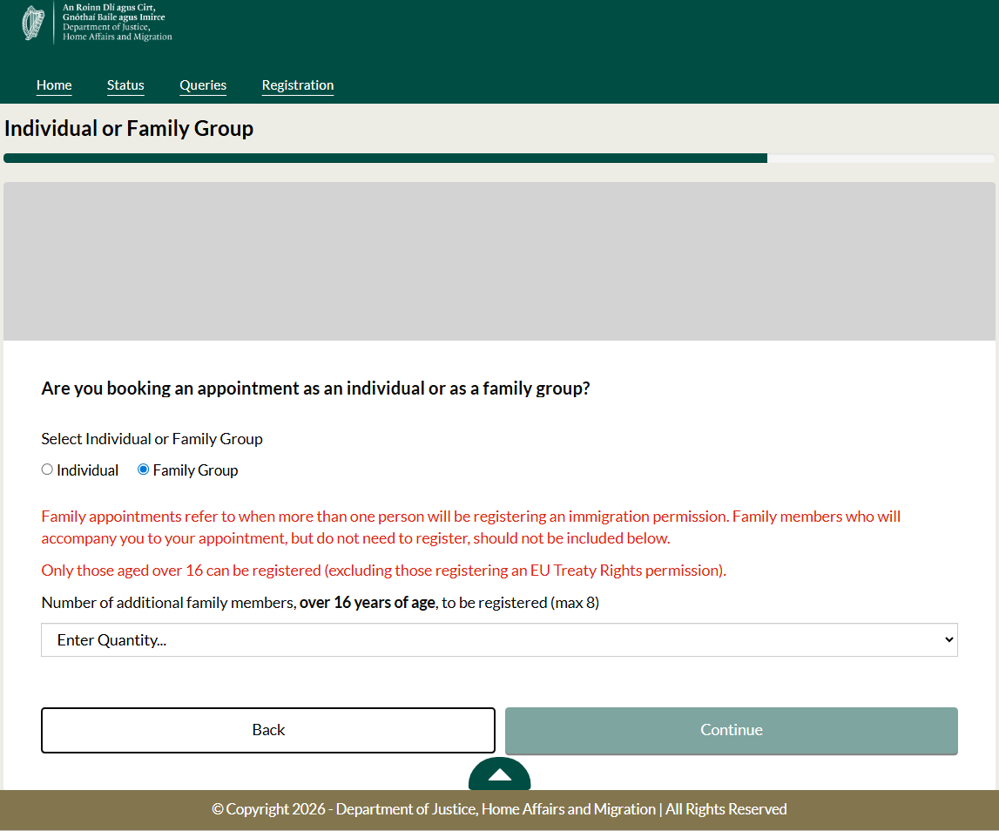This screenshot has width=999, height=831.
Task: Open the Enter Quantity dropdown
Action: point(500,640)
